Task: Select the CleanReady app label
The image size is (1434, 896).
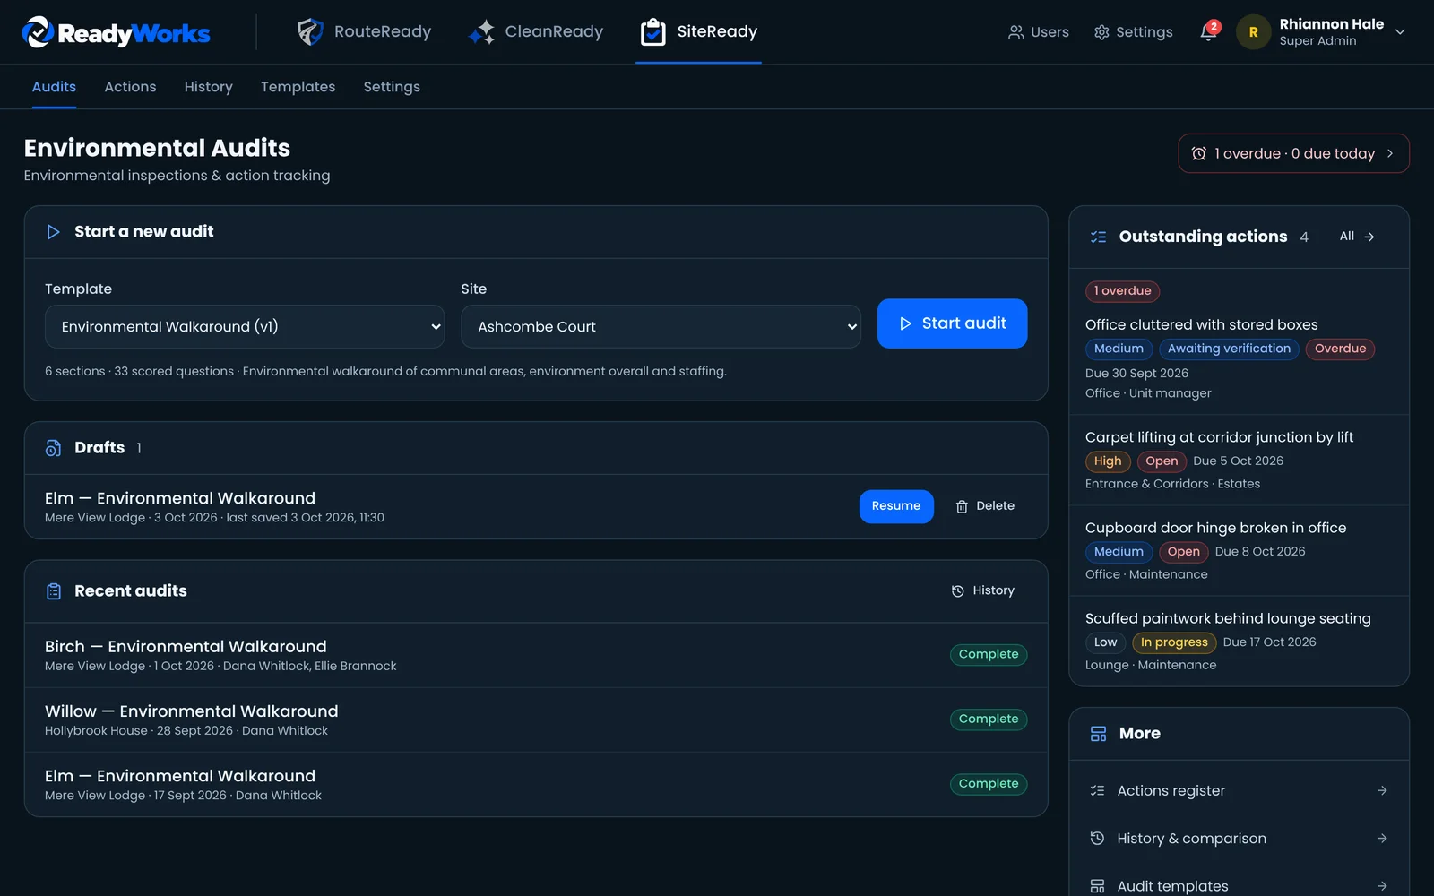Action: click(x=554, y=31)
